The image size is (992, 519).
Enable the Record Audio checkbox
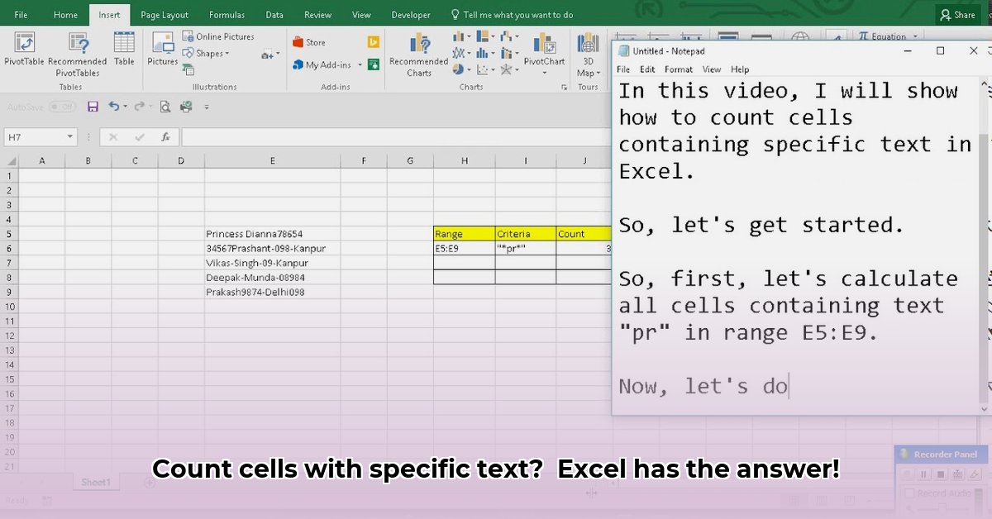910,493
